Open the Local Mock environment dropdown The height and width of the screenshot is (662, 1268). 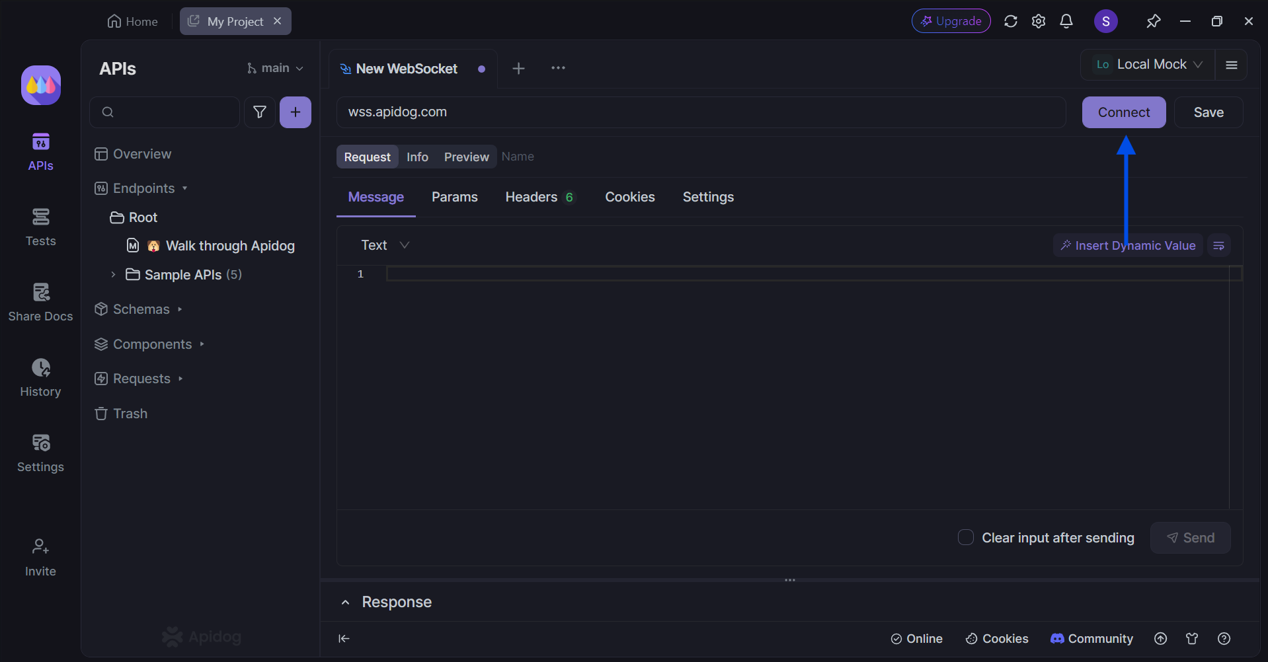pos(1148,65)
